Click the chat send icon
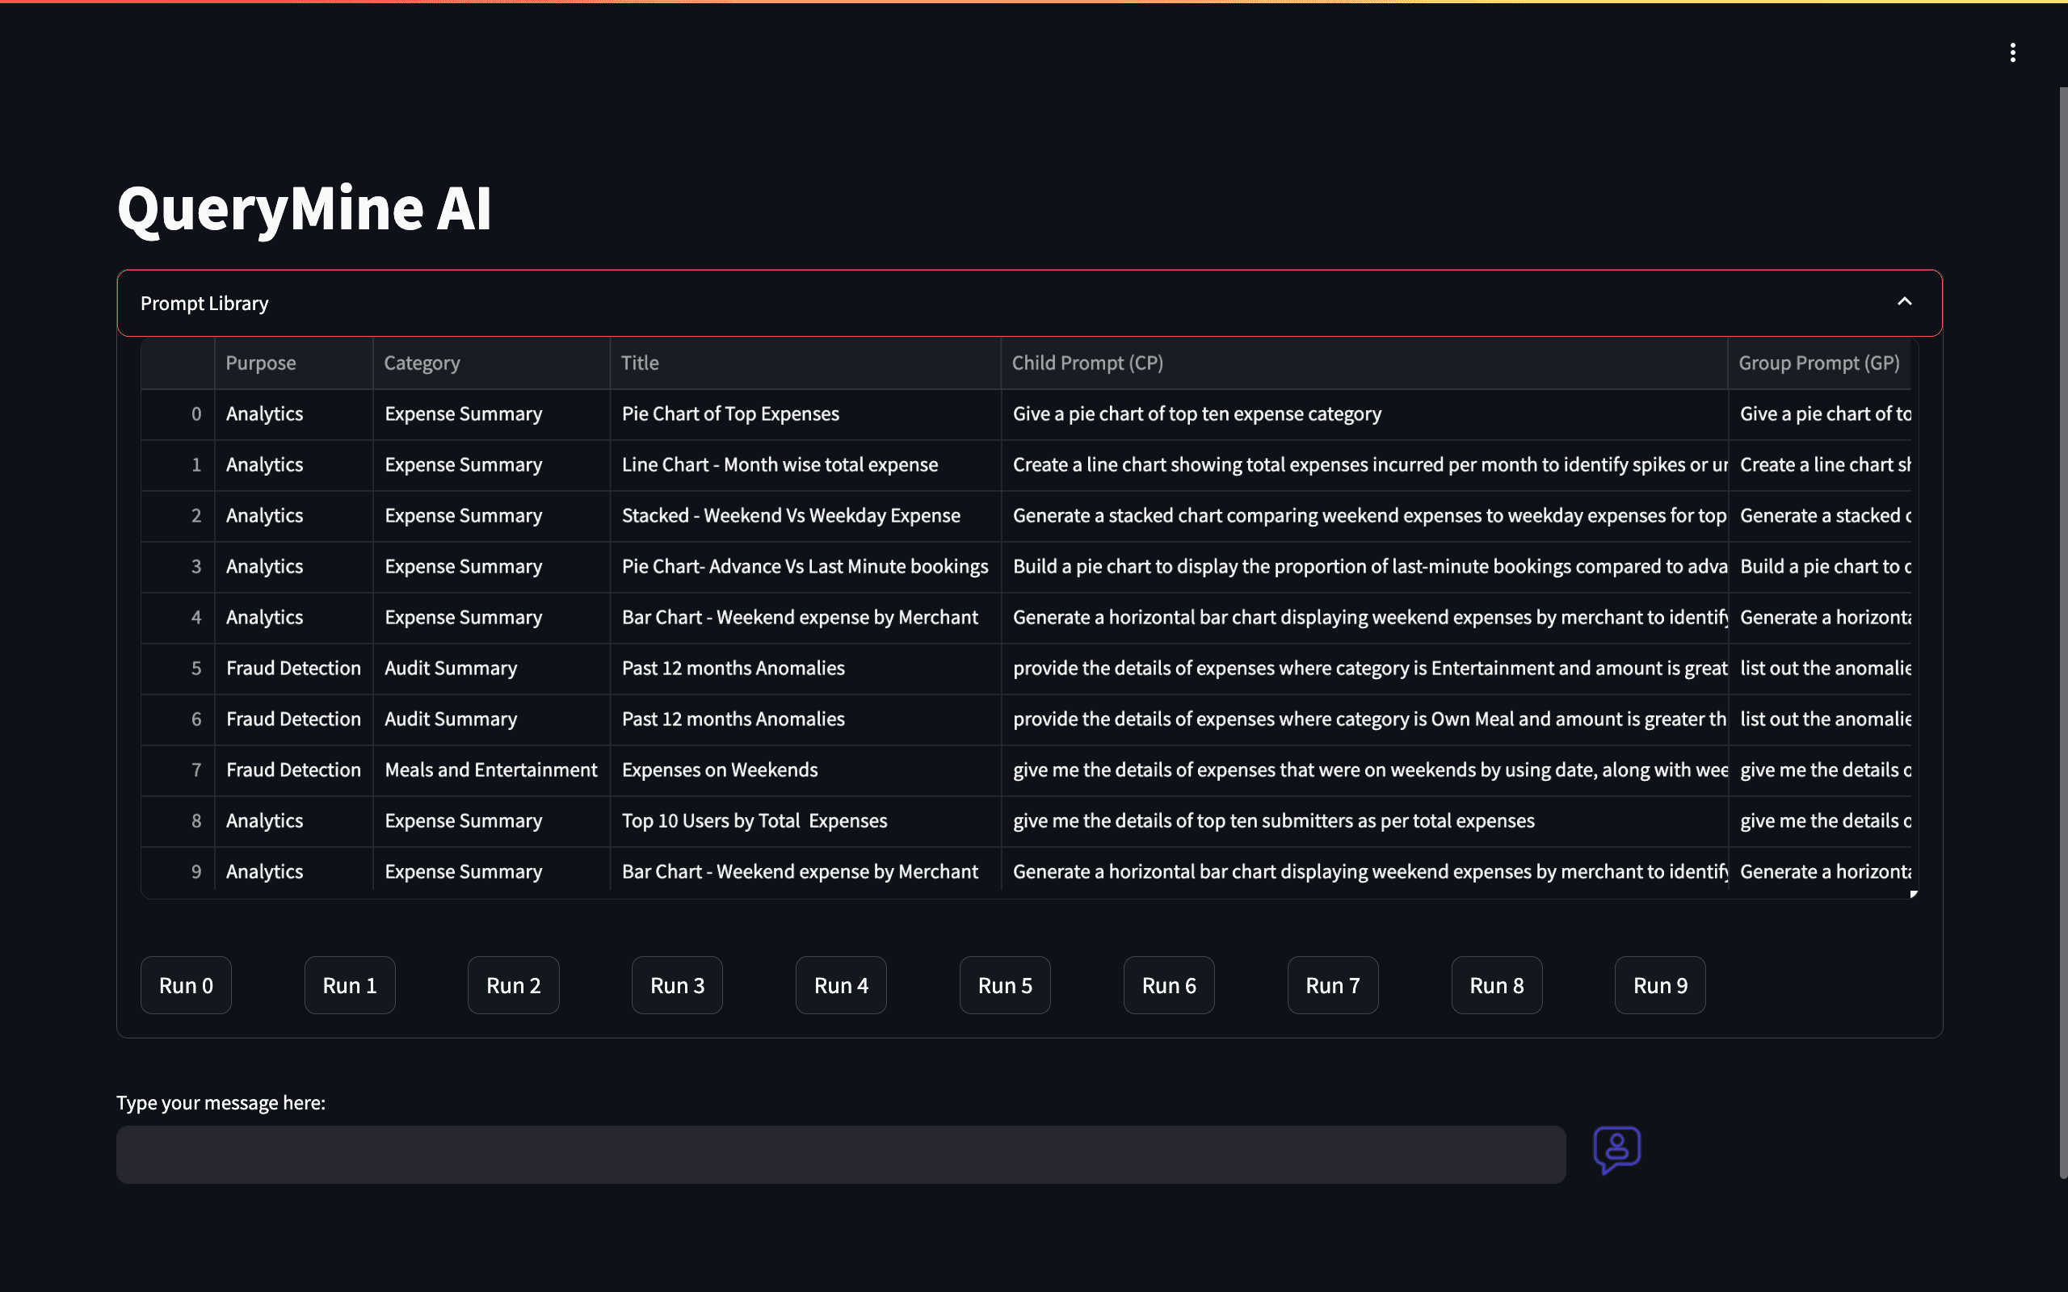The width and height of the screenshot is (2068, 1292). (1616, 1150)
